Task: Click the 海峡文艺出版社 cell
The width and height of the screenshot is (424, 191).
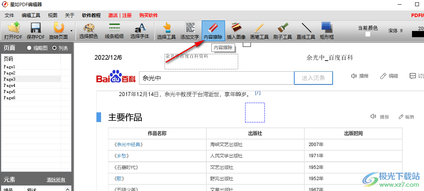Action: coord(255,145)
